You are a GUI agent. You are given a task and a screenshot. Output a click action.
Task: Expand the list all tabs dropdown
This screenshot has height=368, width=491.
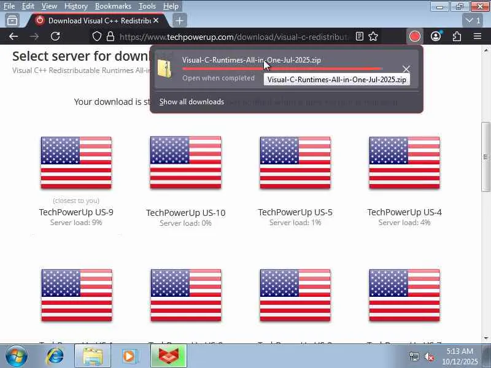pos(473,21)
